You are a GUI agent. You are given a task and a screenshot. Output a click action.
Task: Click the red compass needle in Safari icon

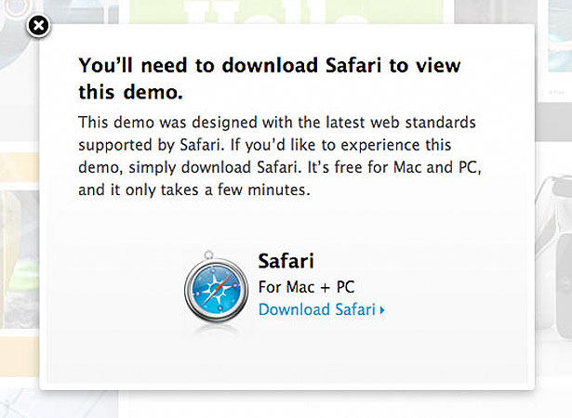[x=220, y=285]
